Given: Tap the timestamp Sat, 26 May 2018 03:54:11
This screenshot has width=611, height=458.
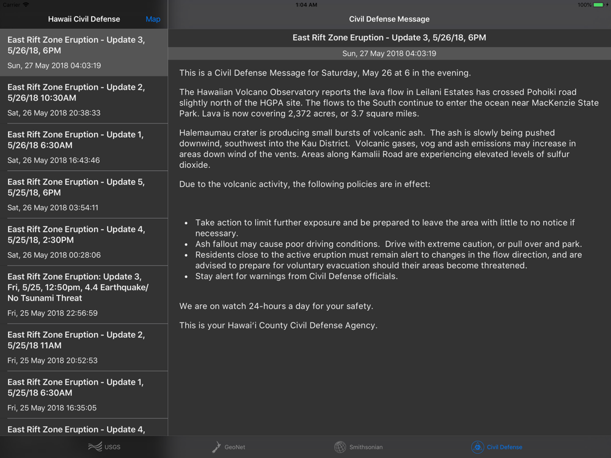Looking at the screenshot, I should pos(53,208).
